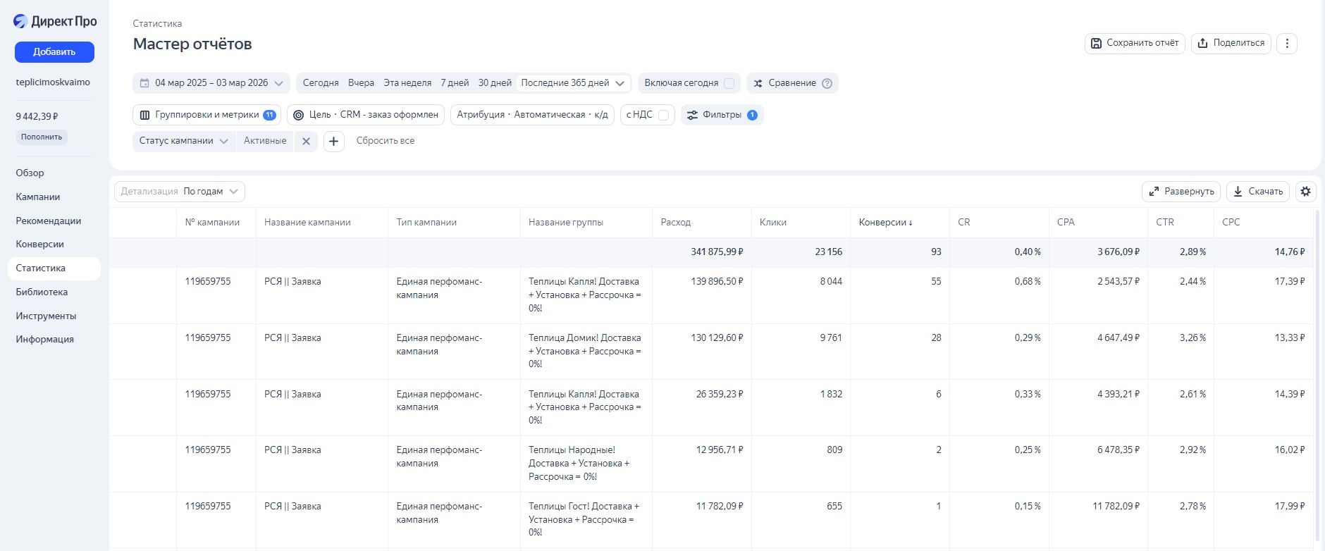
Task: Sort by CTR column header
Action: (x=1165, y=223)
